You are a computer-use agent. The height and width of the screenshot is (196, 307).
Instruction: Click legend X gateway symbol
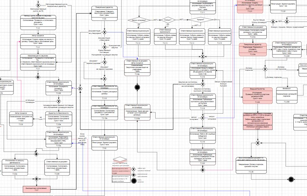pyautogui.click(x=133, y=169)
